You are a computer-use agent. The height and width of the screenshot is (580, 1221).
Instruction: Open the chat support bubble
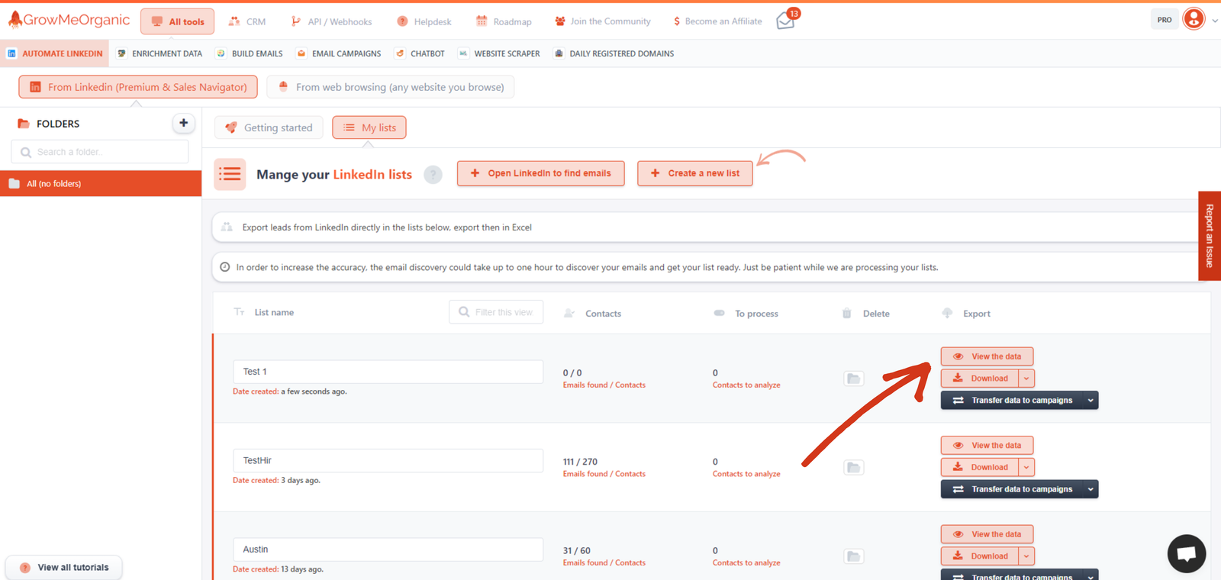click(1187, 553)
